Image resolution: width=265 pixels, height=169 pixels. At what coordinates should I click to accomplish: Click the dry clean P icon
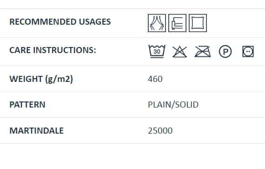coord(225,51)
